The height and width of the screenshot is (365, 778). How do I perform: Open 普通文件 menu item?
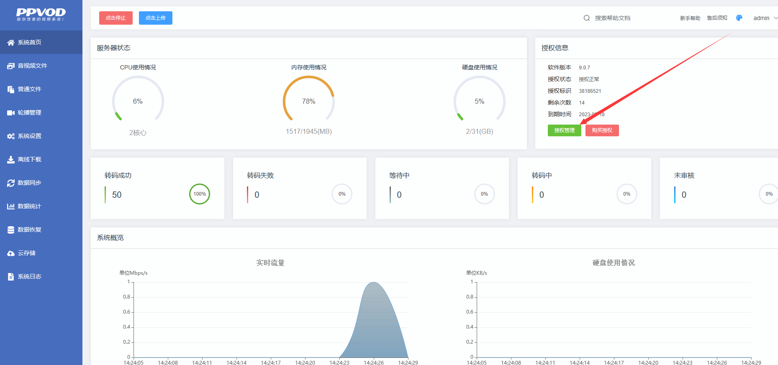tap(41, 89)
